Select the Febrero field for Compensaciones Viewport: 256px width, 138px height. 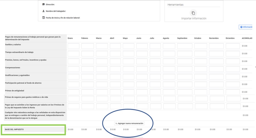click(x=87, y=69)
